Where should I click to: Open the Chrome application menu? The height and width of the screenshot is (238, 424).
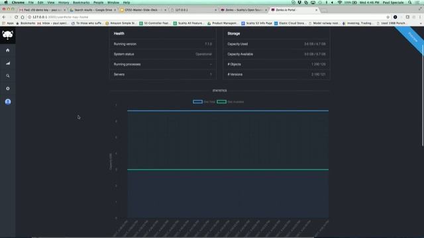tap(18, 3)
